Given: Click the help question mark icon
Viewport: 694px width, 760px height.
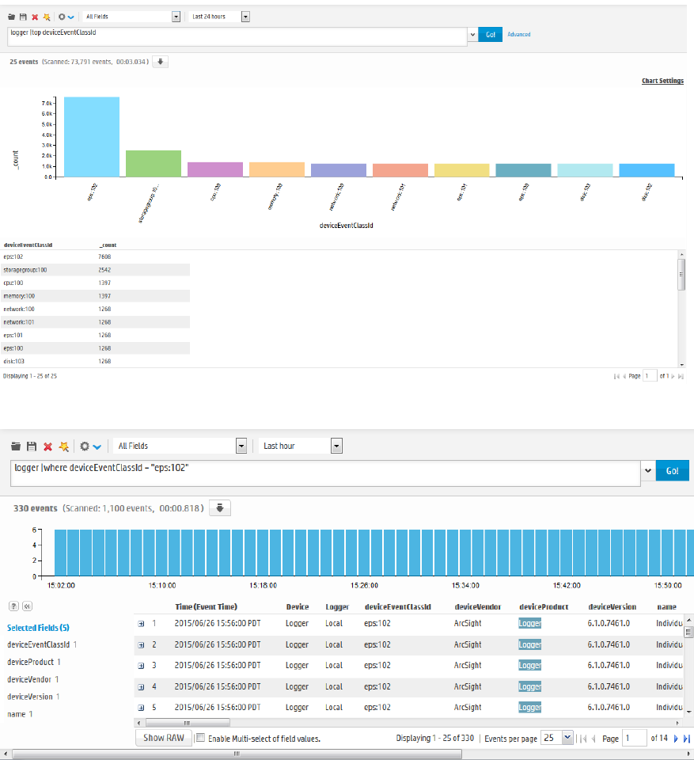Looking at the screenshot, I should point(13,606).
